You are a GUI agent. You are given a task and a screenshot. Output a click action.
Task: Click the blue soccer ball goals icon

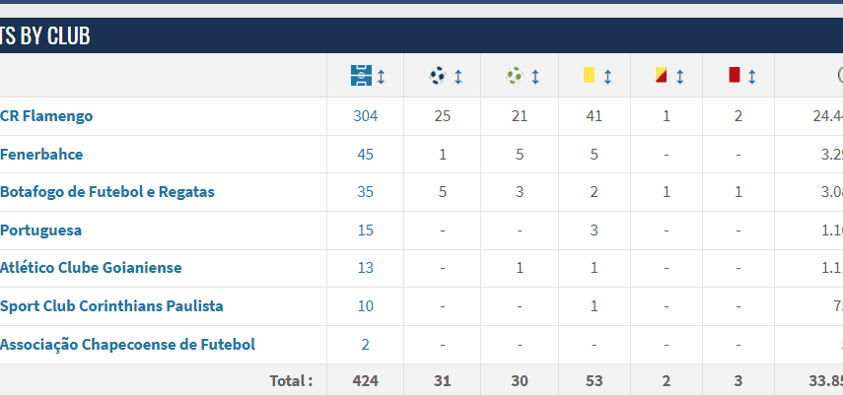[x=437, y=75]
